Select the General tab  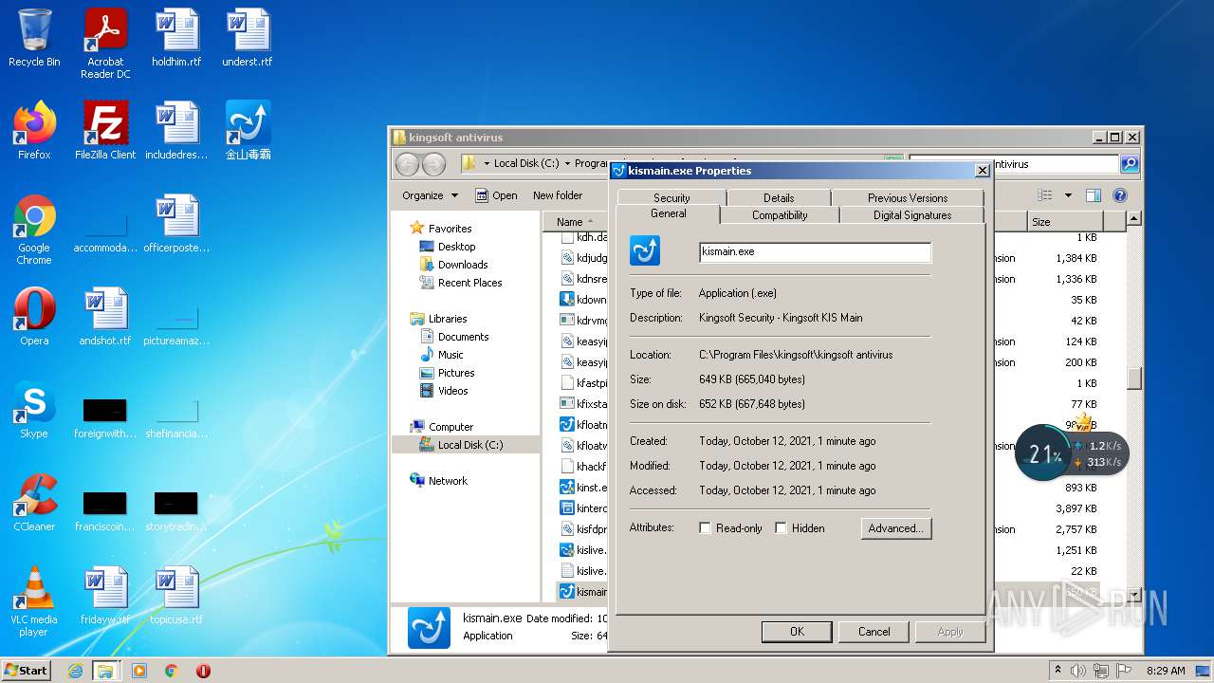click(668, 214)
